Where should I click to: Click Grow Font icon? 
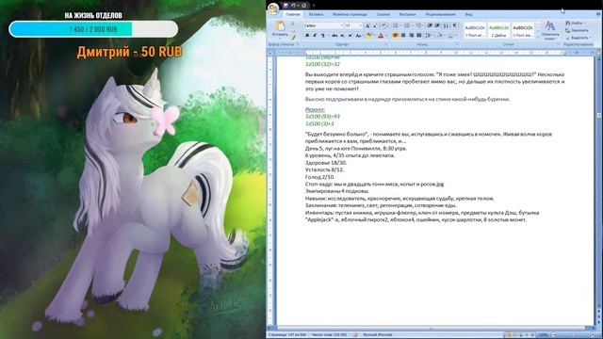(x=367, y=25)
